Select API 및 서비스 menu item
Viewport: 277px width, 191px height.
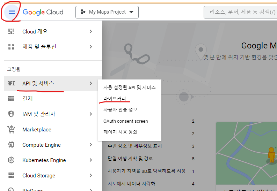tap(53, 84)
